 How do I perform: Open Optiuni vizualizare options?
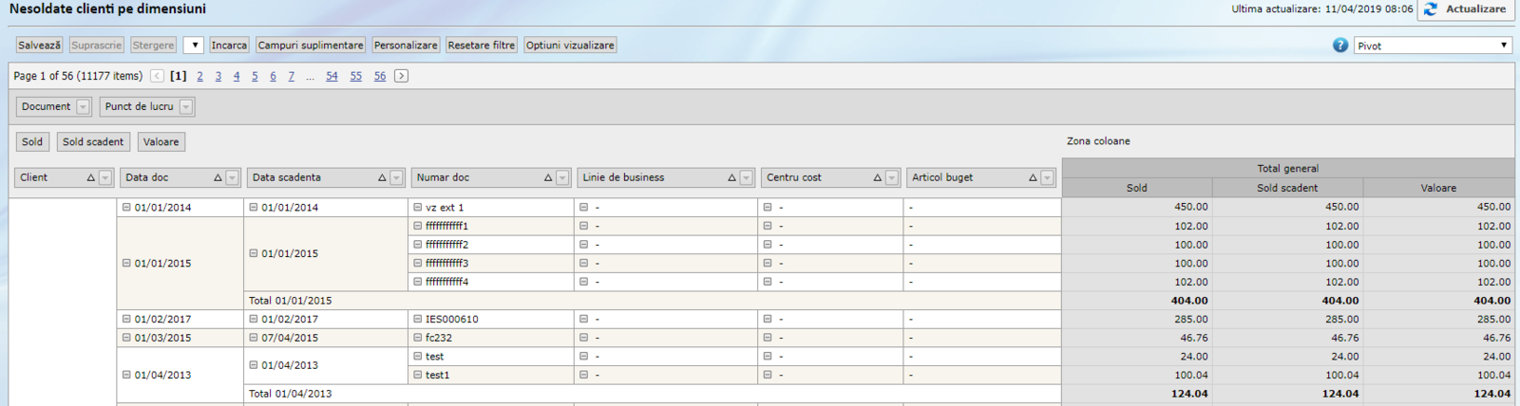click(x=570, y=46)
